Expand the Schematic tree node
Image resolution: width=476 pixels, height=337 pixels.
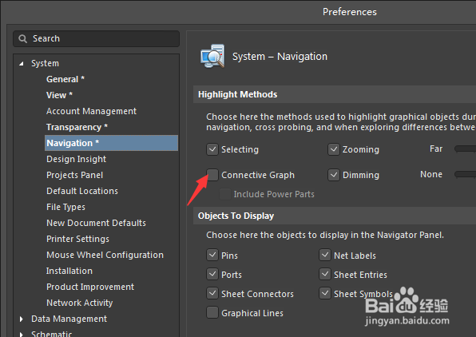(22, 335)
